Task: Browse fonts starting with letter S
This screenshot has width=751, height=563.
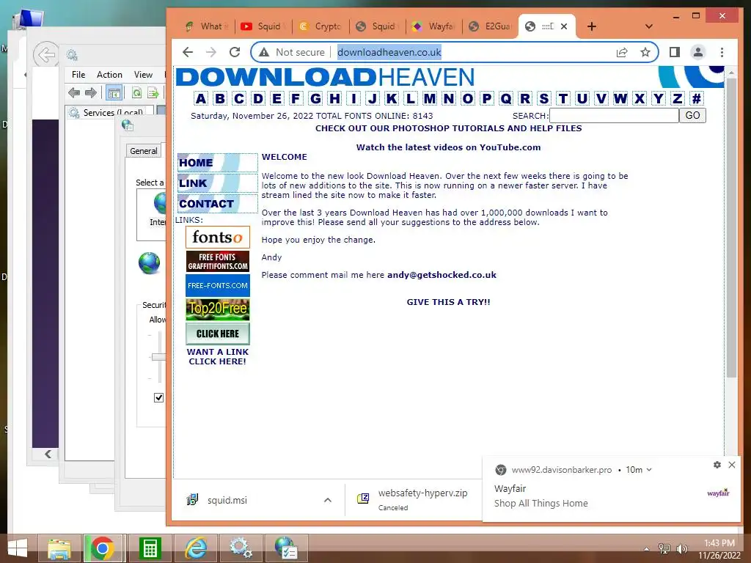Action: 544,99
